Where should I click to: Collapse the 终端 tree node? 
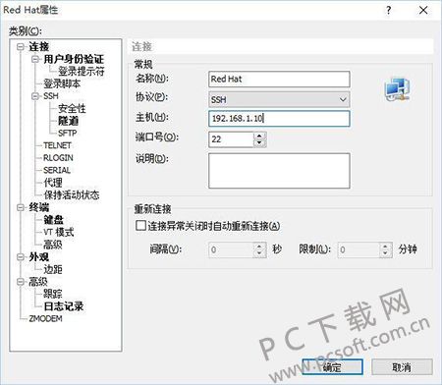tap(21, 207)
